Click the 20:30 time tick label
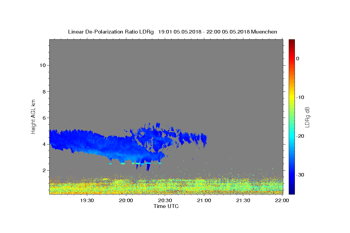The width and height of the screenshot is (350, 233). pos(165,200)
